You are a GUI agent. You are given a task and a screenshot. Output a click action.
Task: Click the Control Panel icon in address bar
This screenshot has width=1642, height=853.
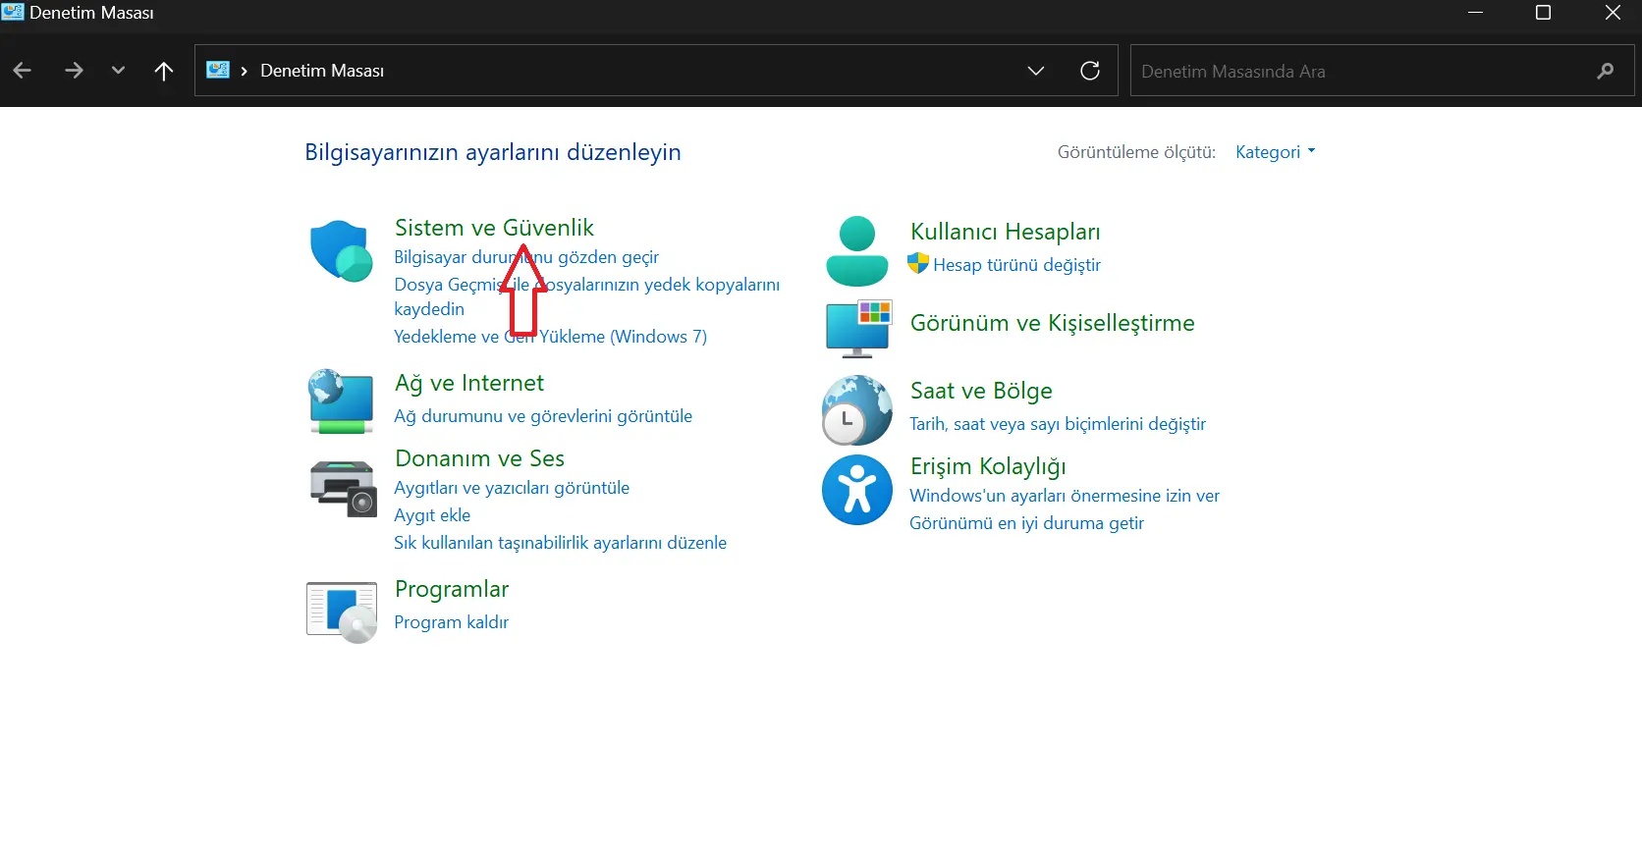pyautogui.click(x=218, y=70)
